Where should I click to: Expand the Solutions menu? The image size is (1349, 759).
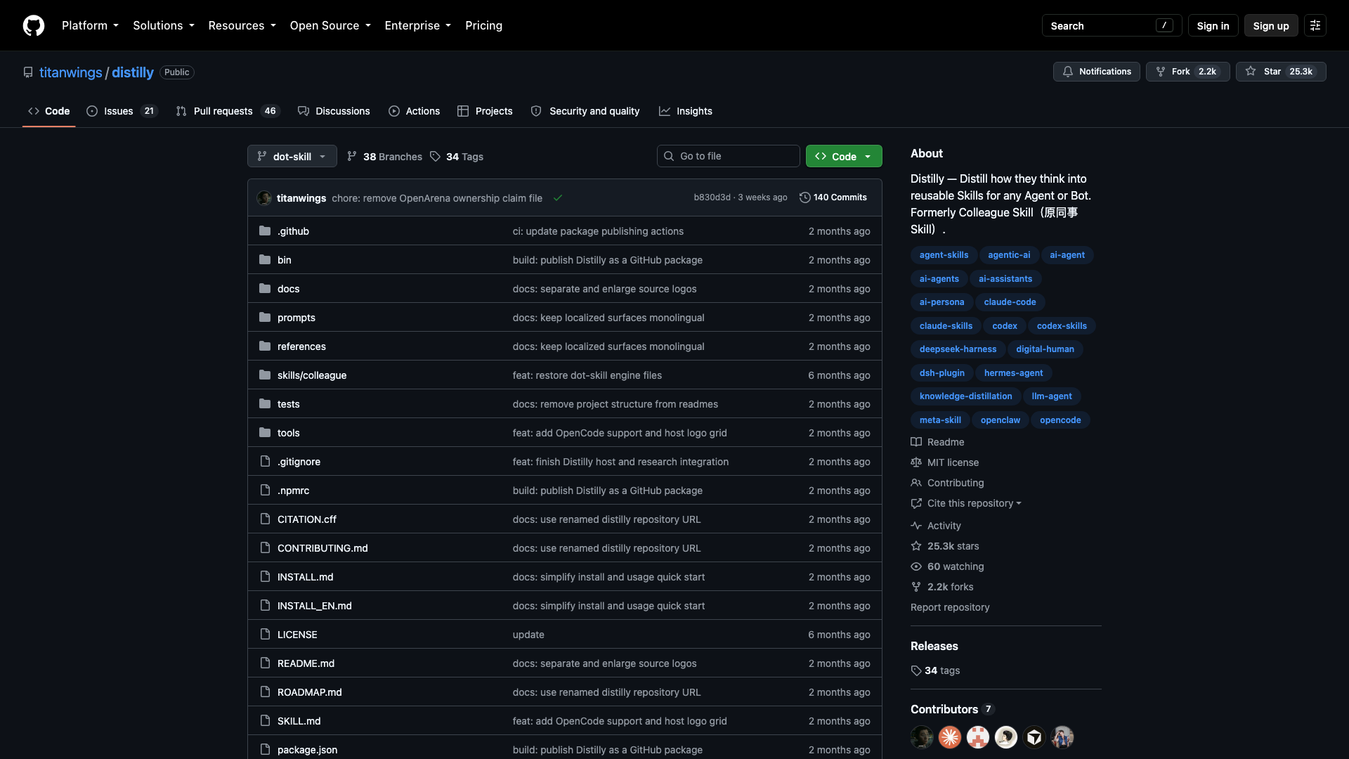pyautogui.click(x=164, y=25)
